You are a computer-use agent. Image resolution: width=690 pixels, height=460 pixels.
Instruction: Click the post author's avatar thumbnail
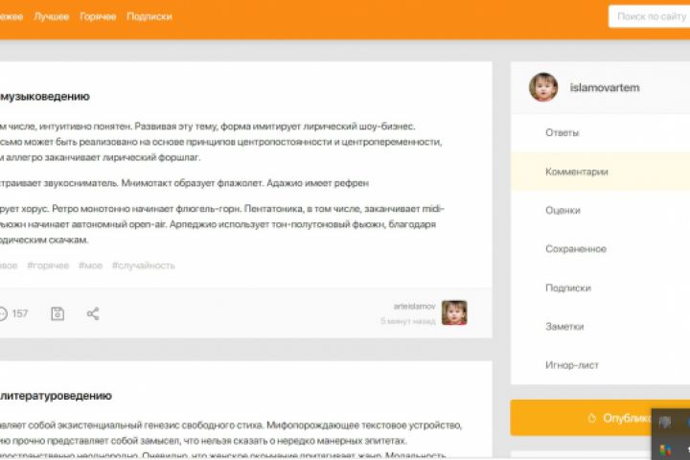coord(454,313)
